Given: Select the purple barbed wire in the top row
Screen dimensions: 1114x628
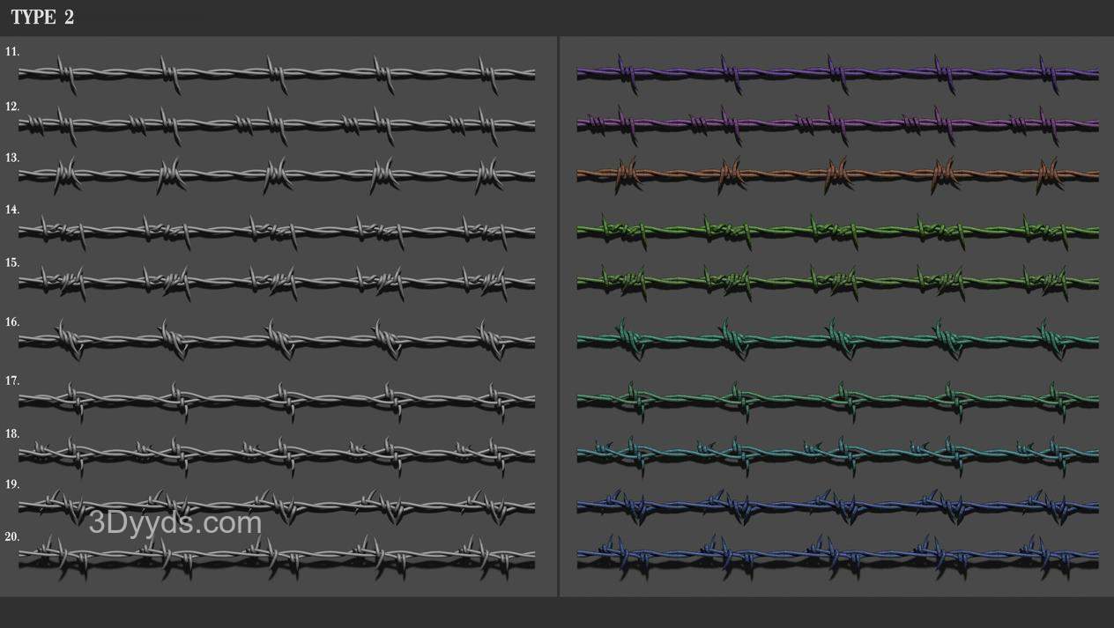Looking at the screenshot, I should tap(837, 74).
